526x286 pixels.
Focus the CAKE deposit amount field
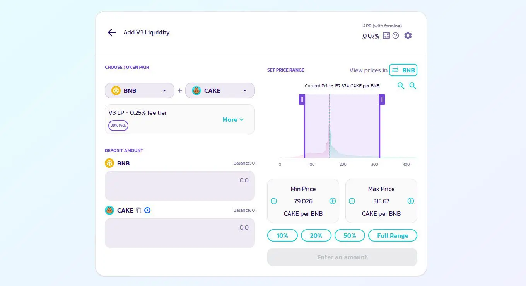[x=180, y=233]
